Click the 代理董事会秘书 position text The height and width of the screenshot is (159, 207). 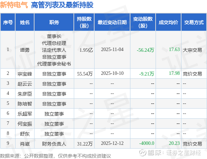point(54,64)
